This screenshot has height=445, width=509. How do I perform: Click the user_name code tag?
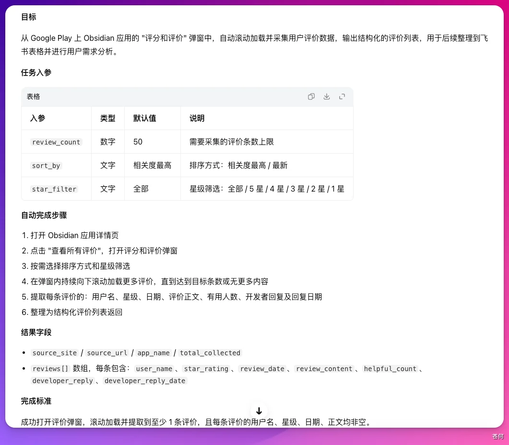154,369
